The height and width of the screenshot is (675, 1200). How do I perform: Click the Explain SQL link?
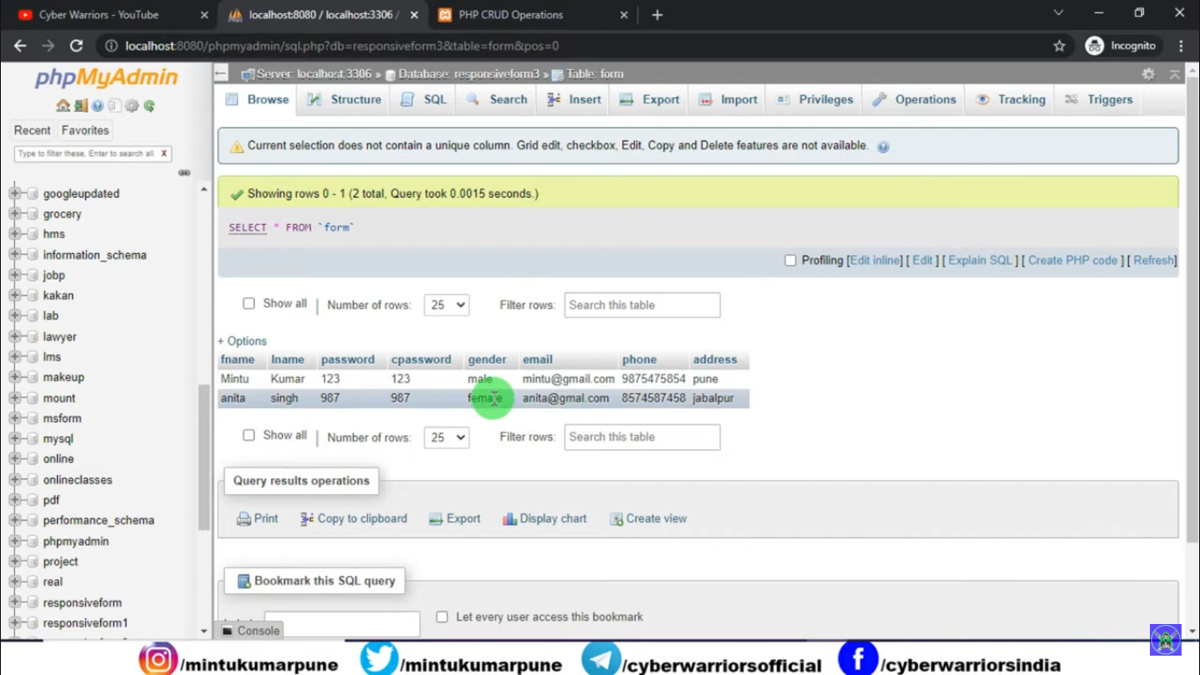[980, 260]
